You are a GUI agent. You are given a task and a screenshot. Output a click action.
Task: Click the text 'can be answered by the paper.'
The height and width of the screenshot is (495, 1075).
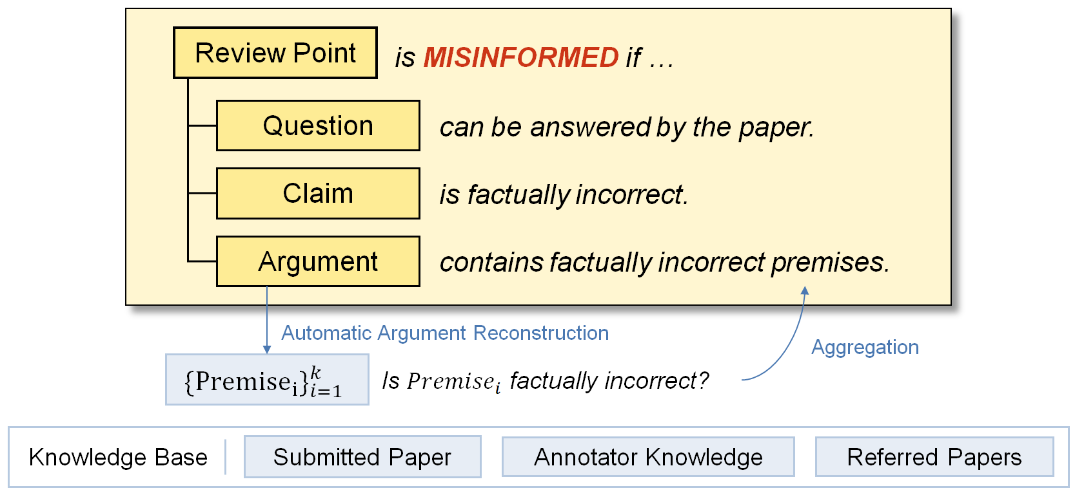[627, 127]
